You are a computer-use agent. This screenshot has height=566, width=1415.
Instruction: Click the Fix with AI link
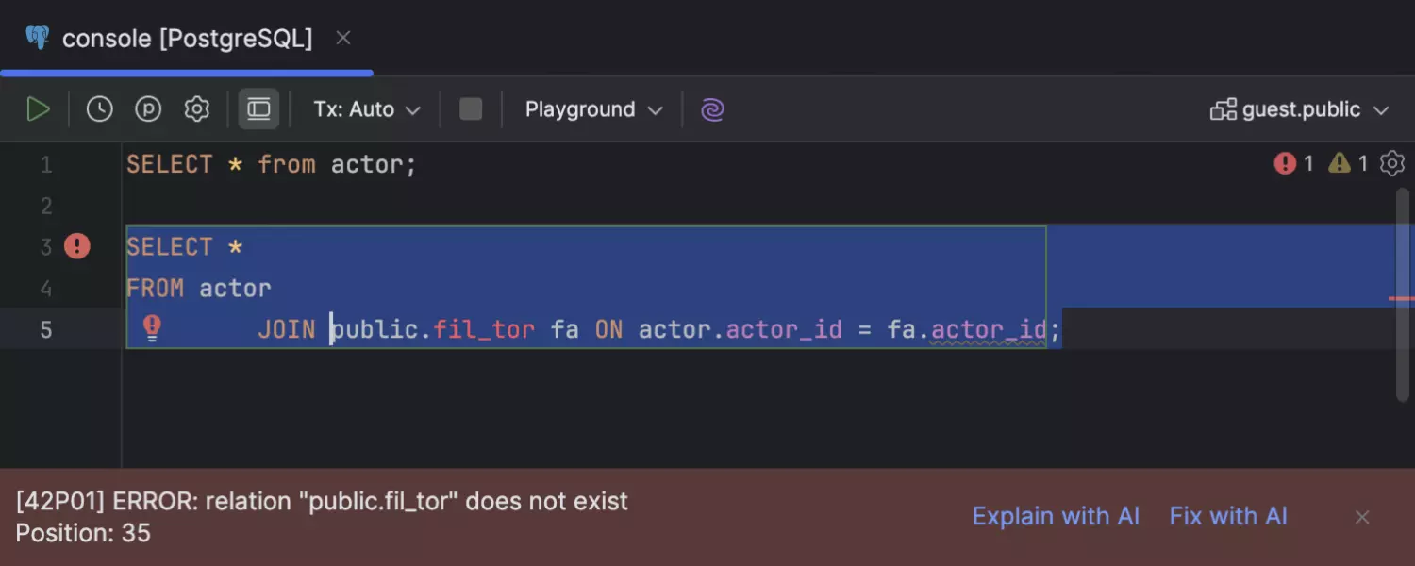point(1228,516)
